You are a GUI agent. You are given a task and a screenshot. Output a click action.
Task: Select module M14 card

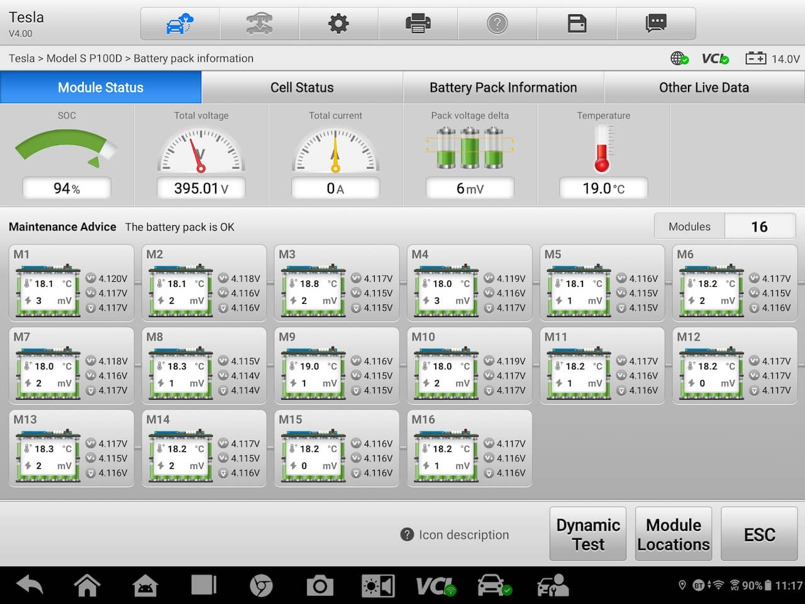pos(204,447)
